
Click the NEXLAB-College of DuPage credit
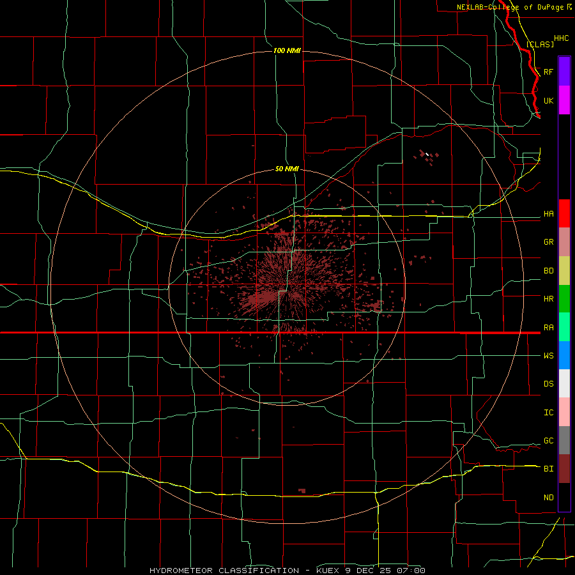pos(510,7)
